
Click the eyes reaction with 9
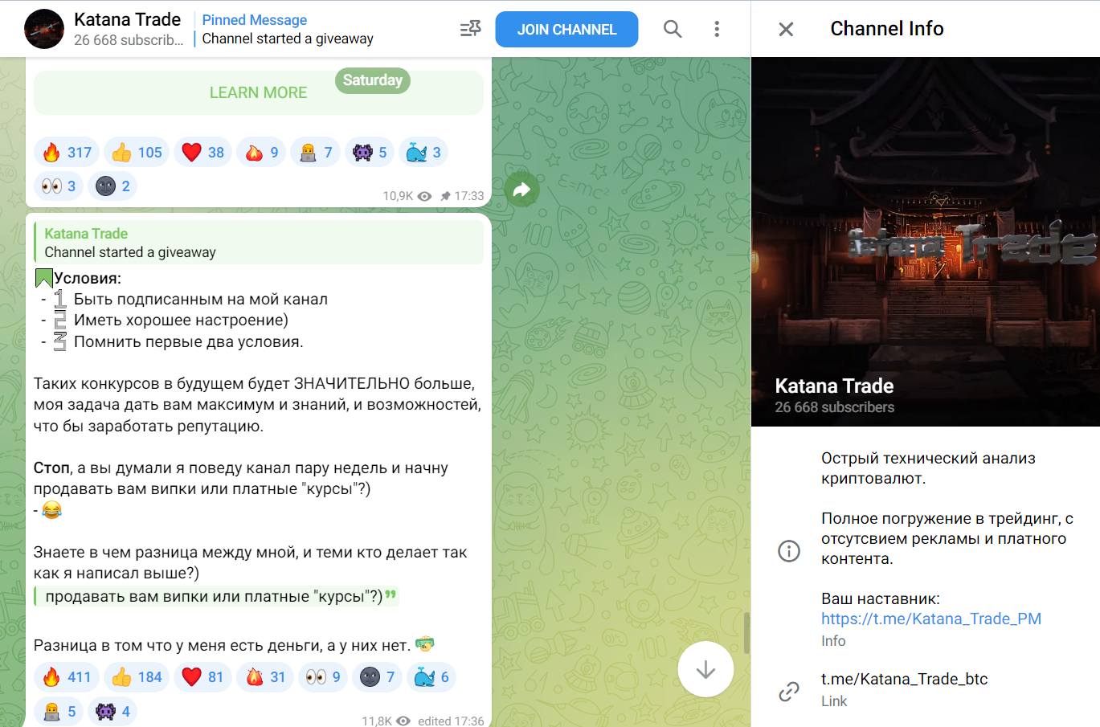click(323, 677)
